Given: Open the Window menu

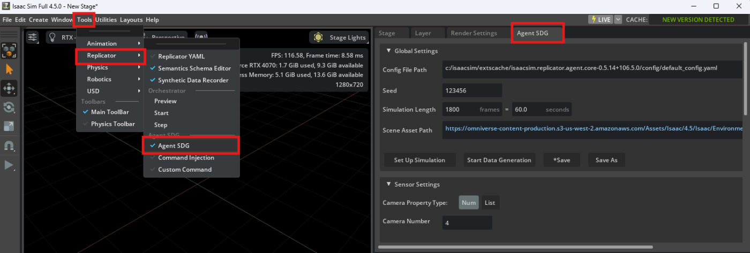Looking at the screenshot, I should pos(62,20).
